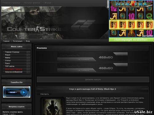
Task: Select Статьи in the site menu
Action: (x=8, y=60)
